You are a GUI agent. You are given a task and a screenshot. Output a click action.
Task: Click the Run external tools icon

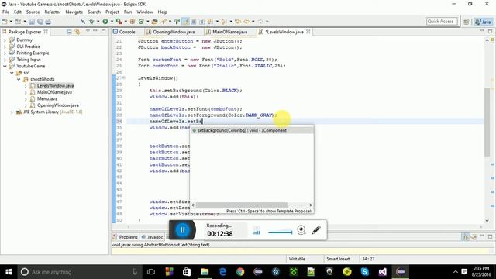119,22
